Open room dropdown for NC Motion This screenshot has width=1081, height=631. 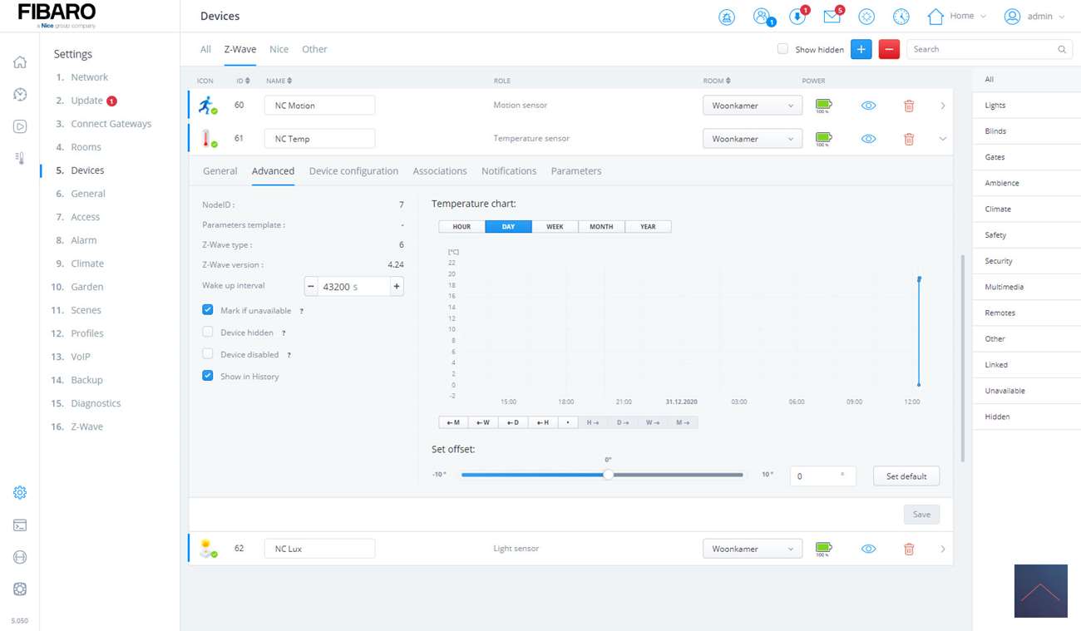click(752, 106)
